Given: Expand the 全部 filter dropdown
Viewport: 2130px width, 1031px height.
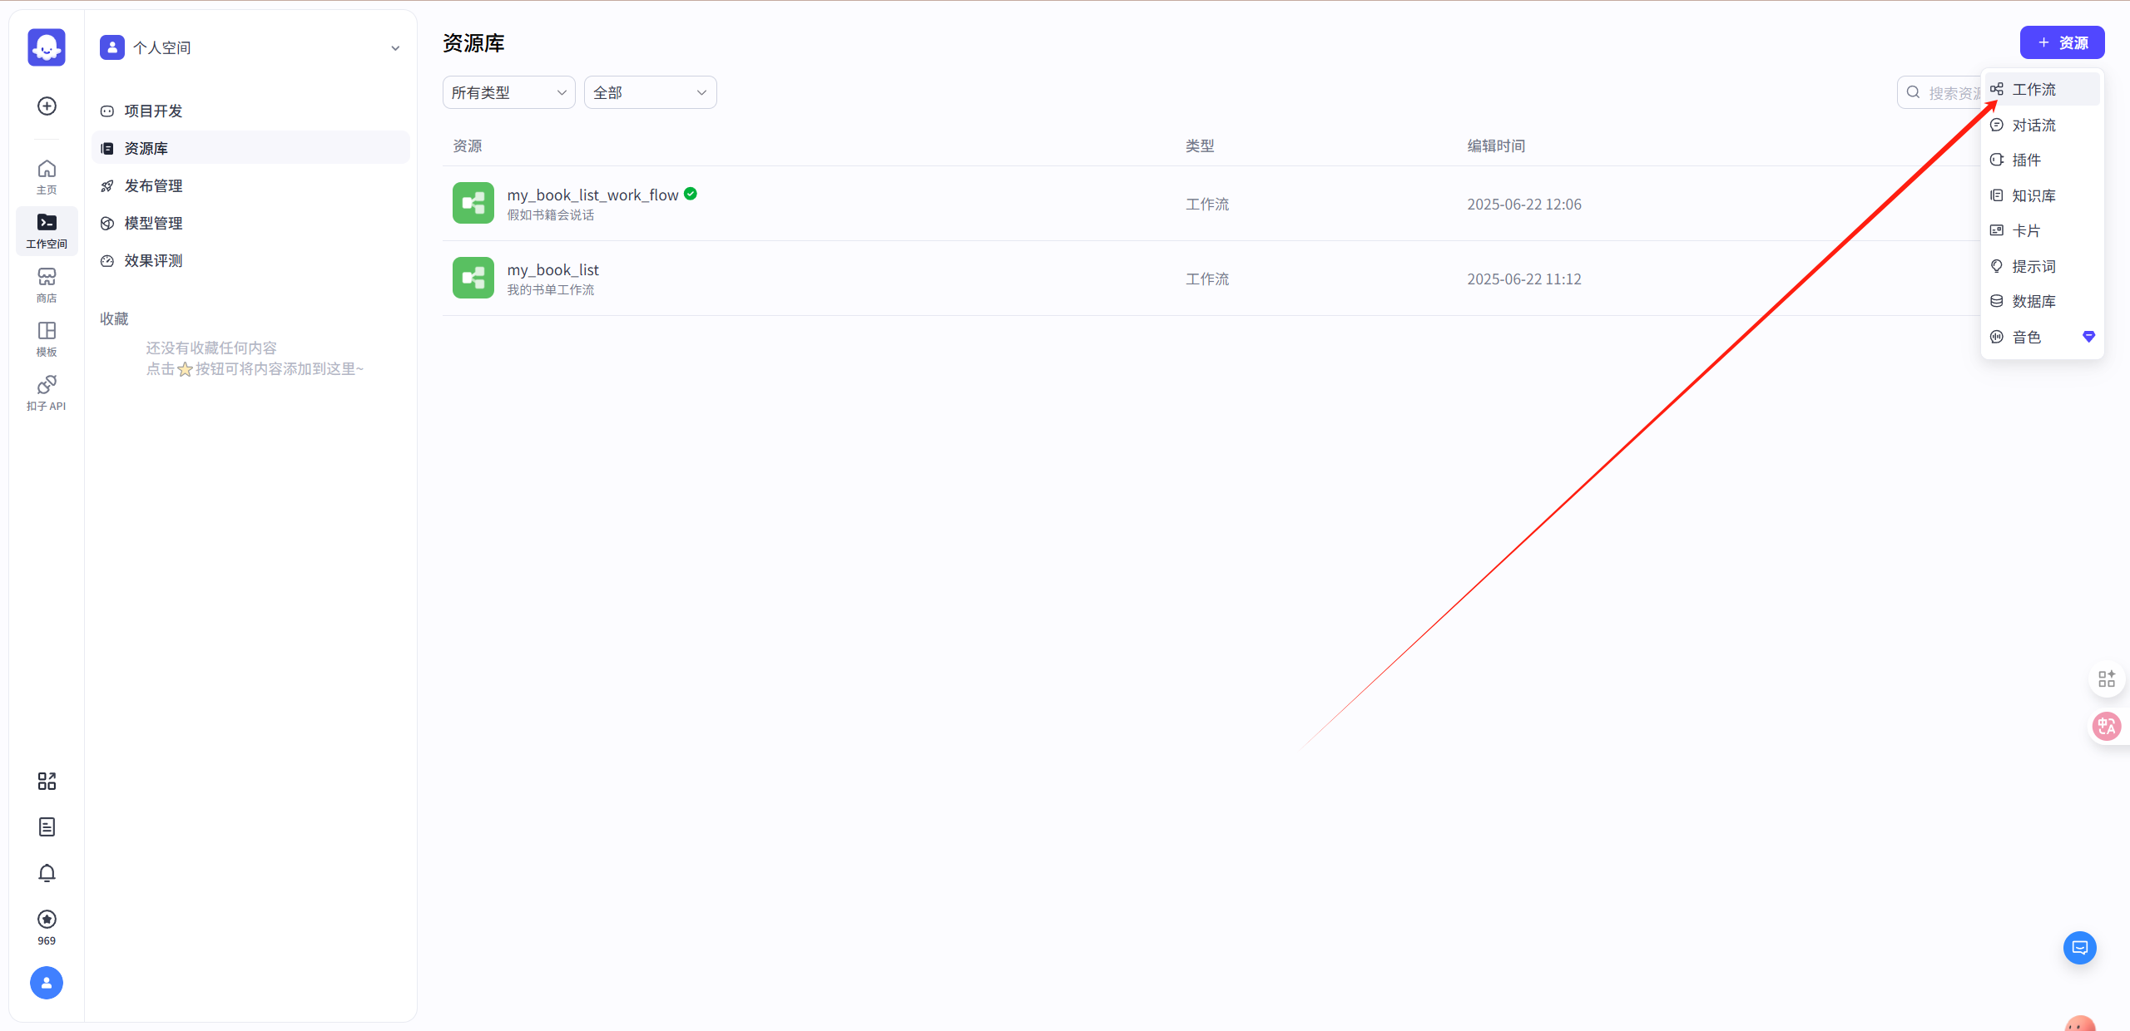Looking at the screenshot, I should 650,92.
